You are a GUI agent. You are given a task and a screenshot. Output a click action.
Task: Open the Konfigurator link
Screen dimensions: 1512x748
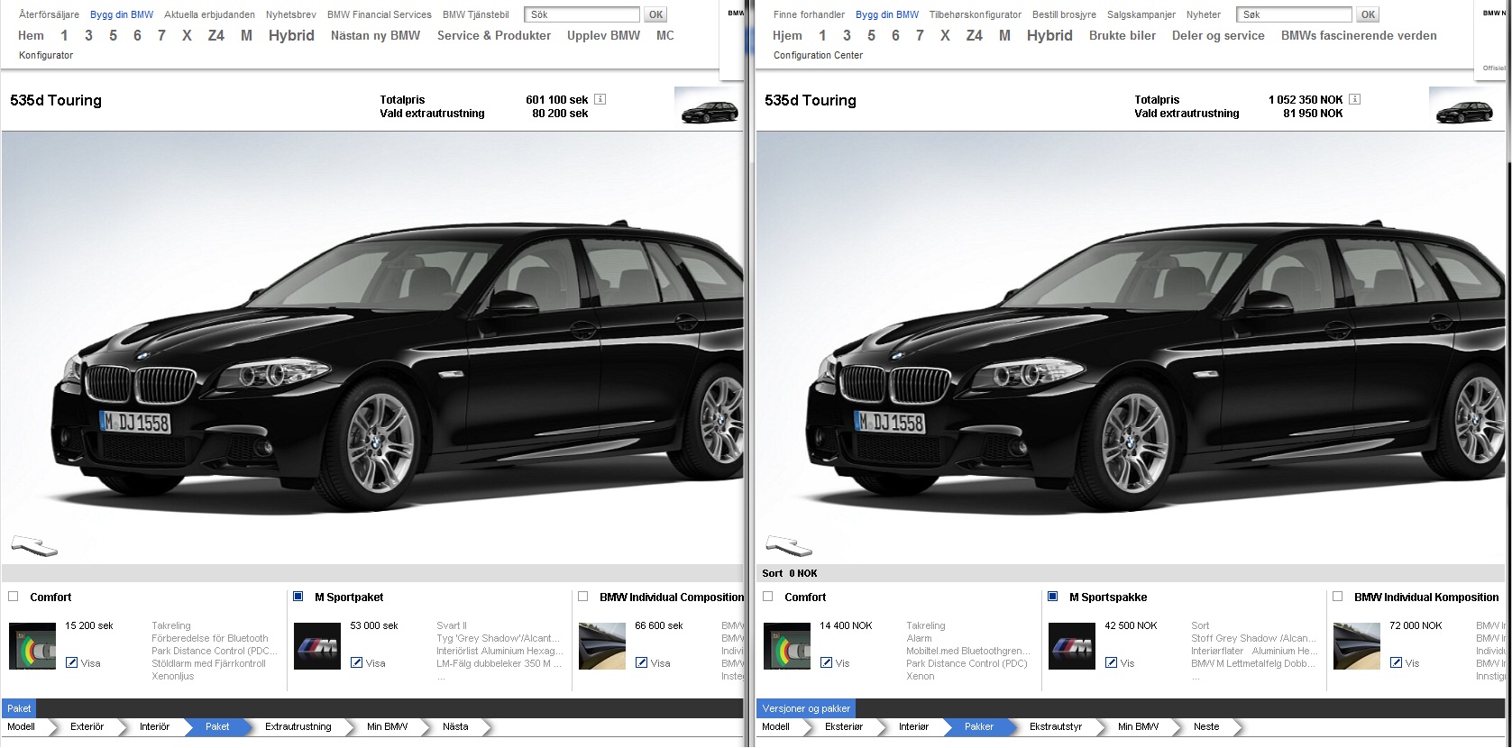pos(46,55)
